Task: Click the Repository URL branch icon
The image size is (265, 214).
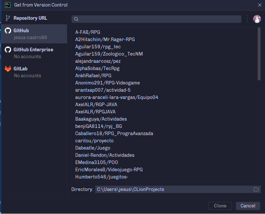Action: [8, 18]
